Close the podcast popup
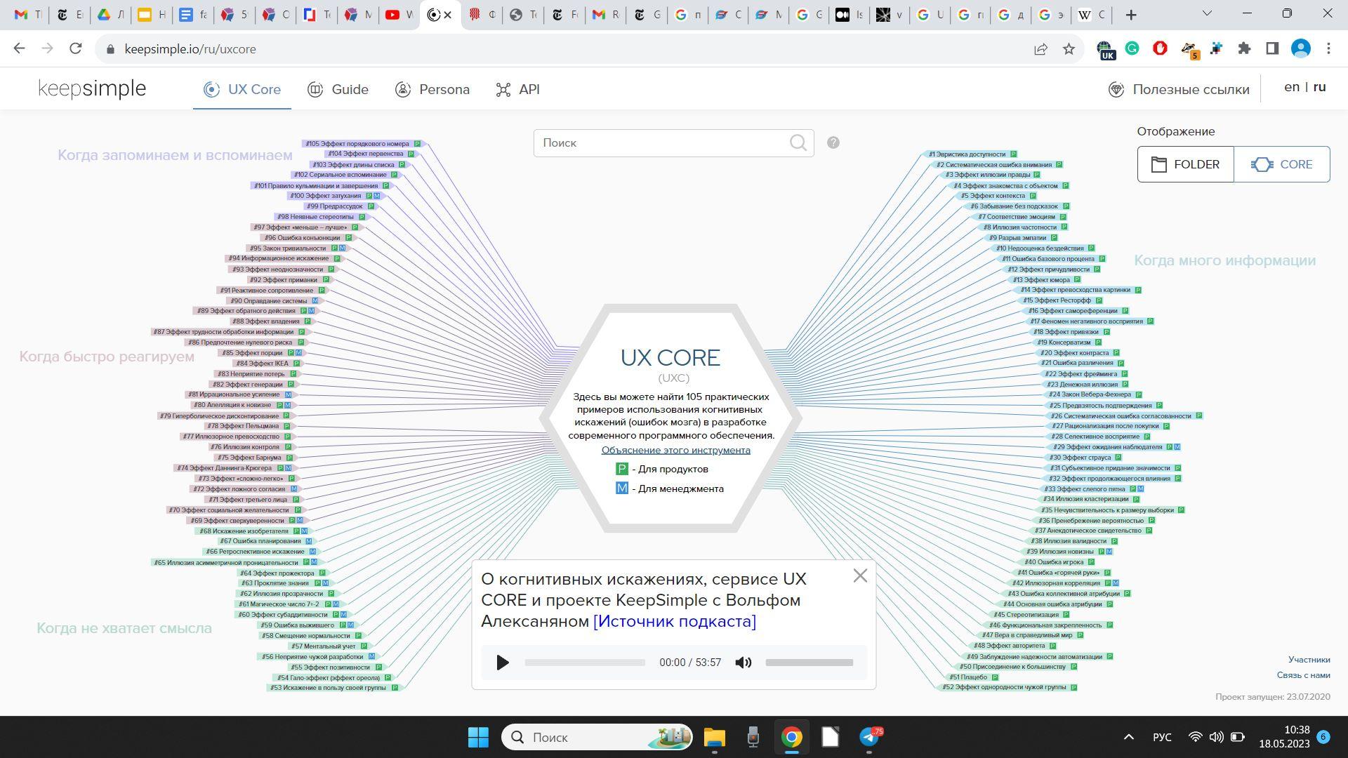Screen dimensions: 1348x758 (859, 576)
